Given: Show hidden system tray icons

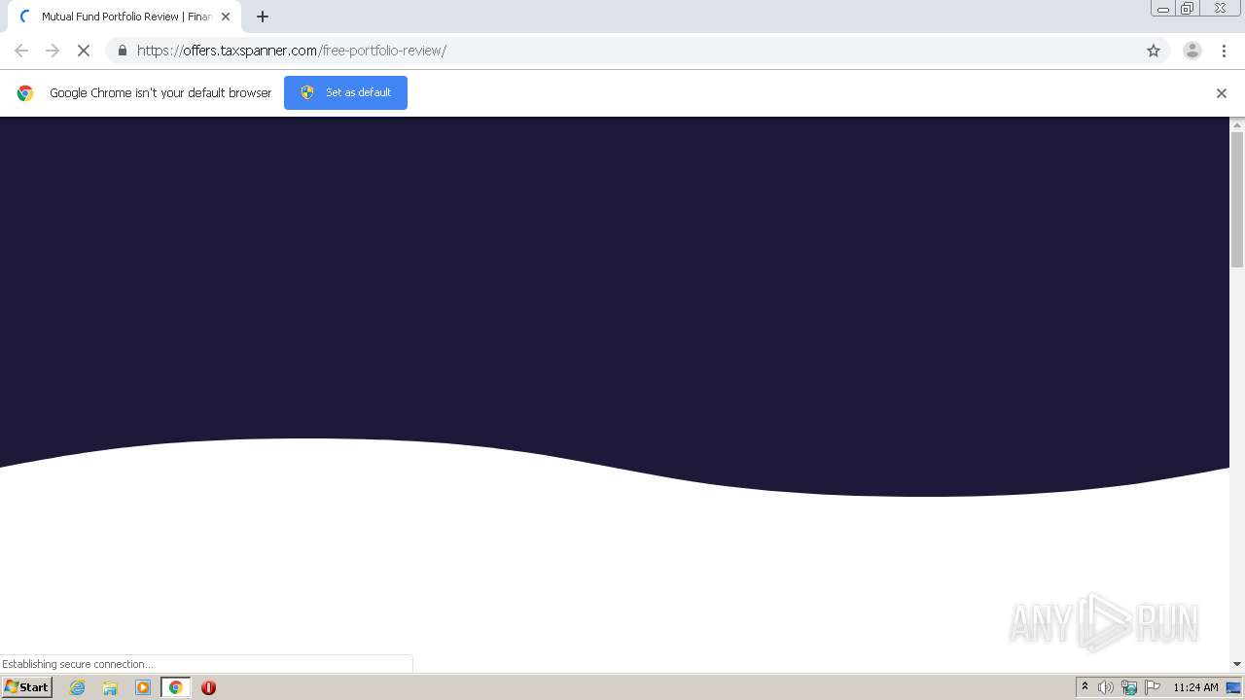Looking at the screenshot, I should 1085,687.
